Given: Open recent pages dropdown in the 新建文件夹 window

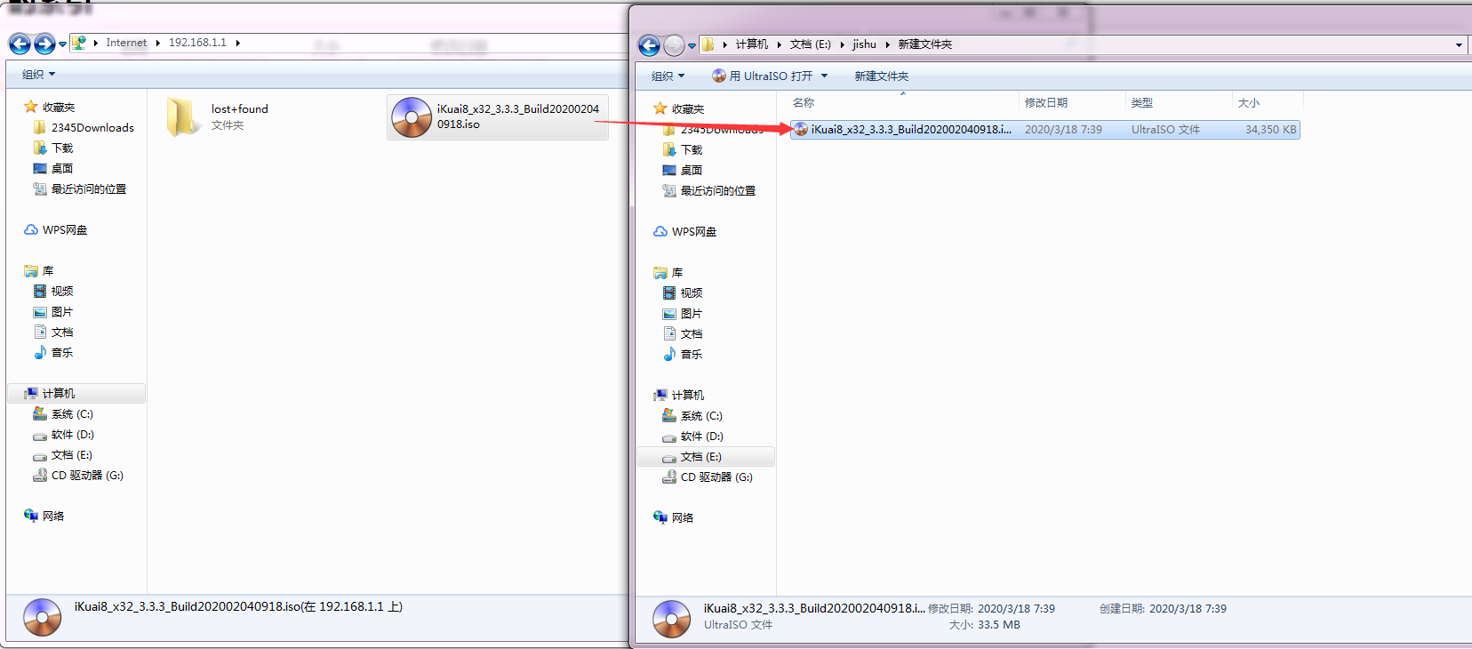Looking at the screenshot, I should coord(692,45).
